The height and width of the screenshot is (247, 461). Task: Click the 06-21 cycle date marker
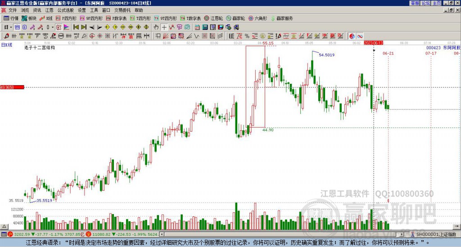tap(388, 53)
